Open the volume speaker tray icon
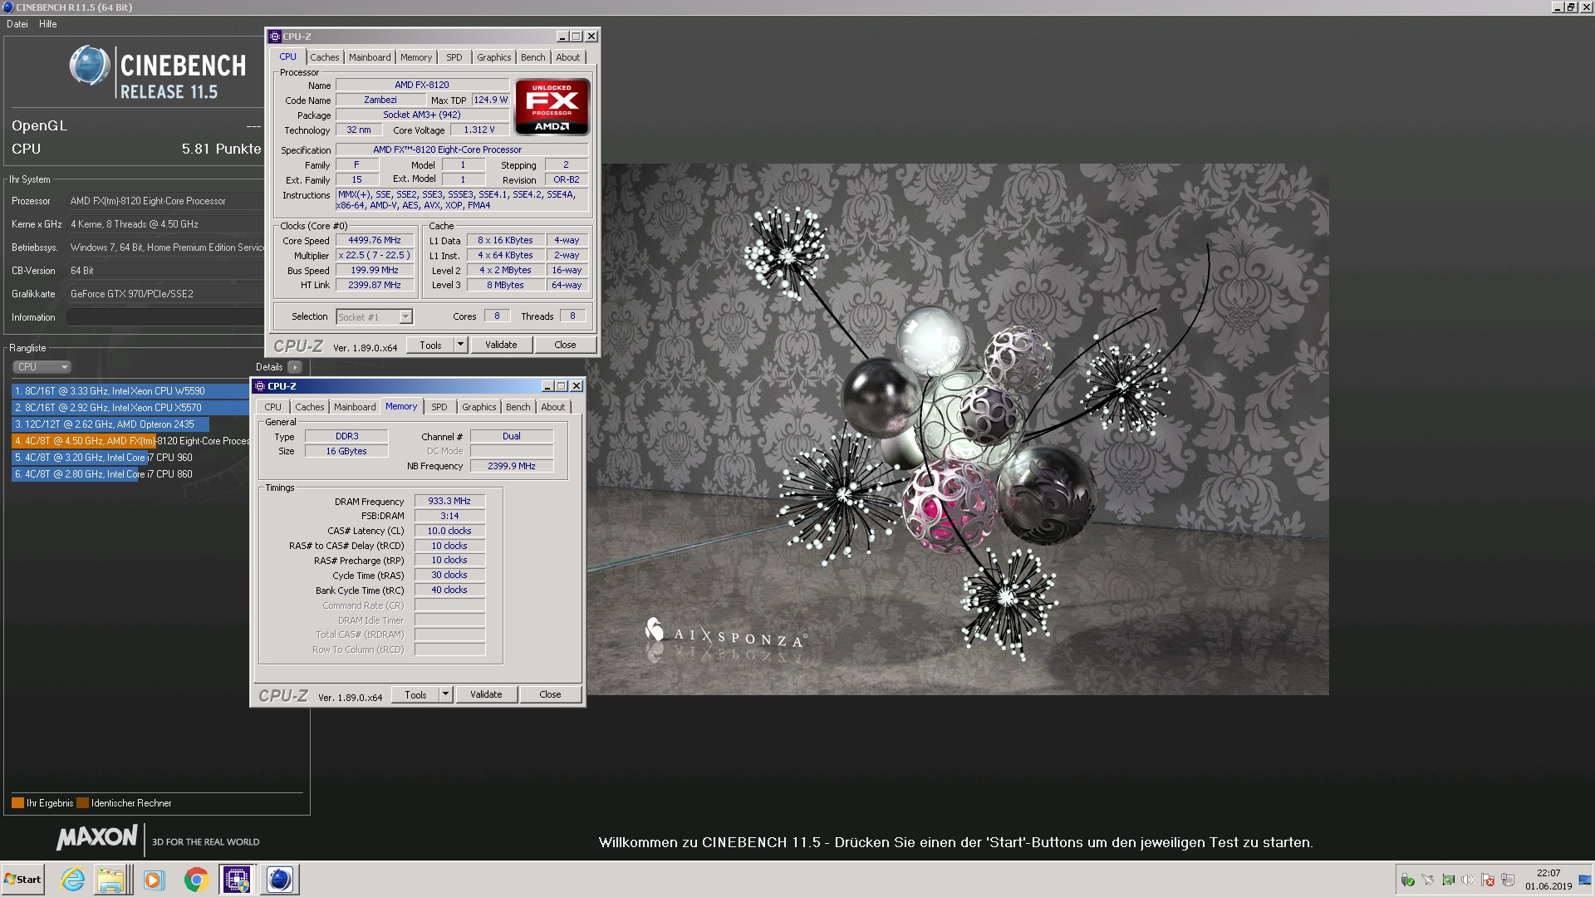 [1468, 880]
